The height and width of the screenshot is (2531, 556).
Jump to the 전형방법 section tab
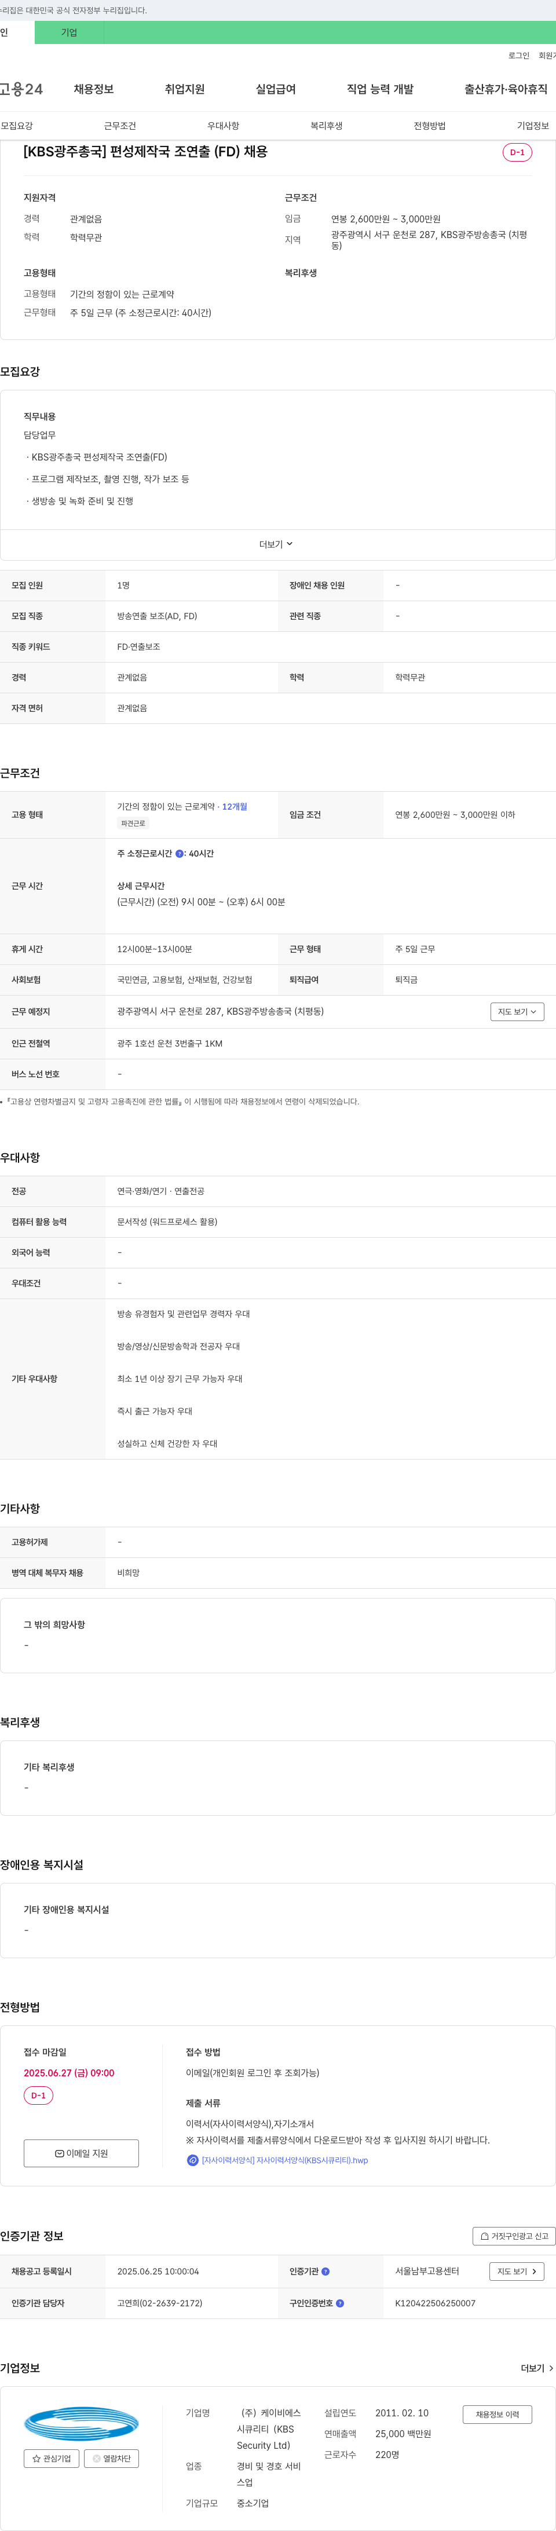(x=429, y=126)
